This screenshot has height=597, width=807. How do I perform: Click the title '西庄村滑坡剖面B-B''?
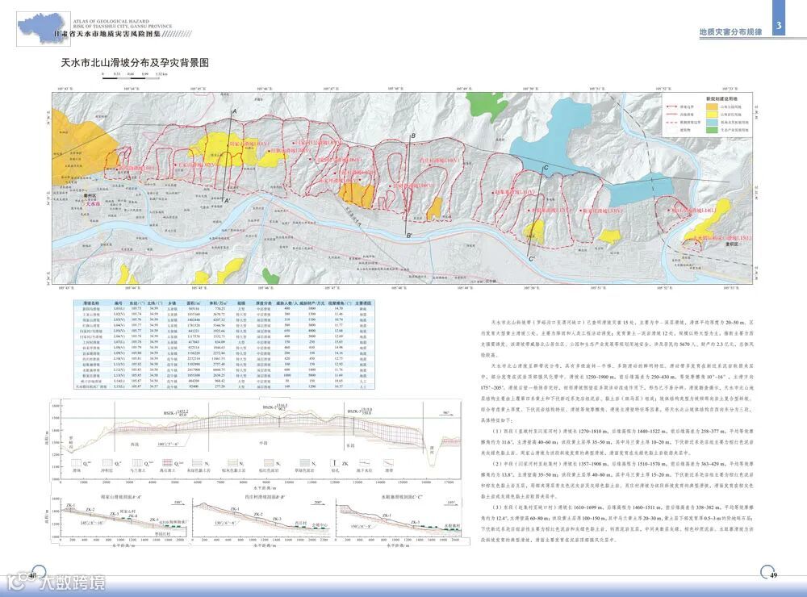tap(265, 497)
